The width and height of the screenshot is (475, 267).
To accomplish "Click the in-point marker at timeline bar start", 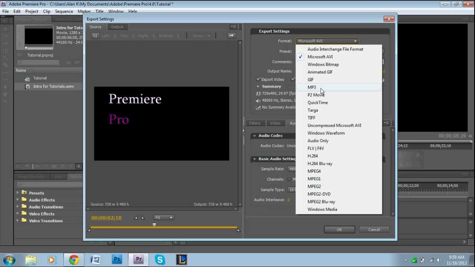I will [89, 230].
